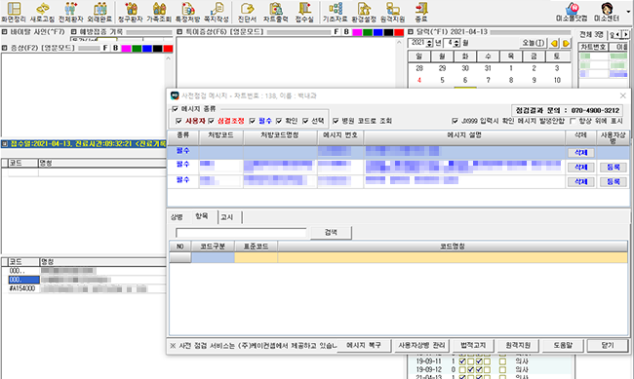Open the 전체환자 patient list icon
The width and height of the screenshot is (634, 379).
[71, 12]
